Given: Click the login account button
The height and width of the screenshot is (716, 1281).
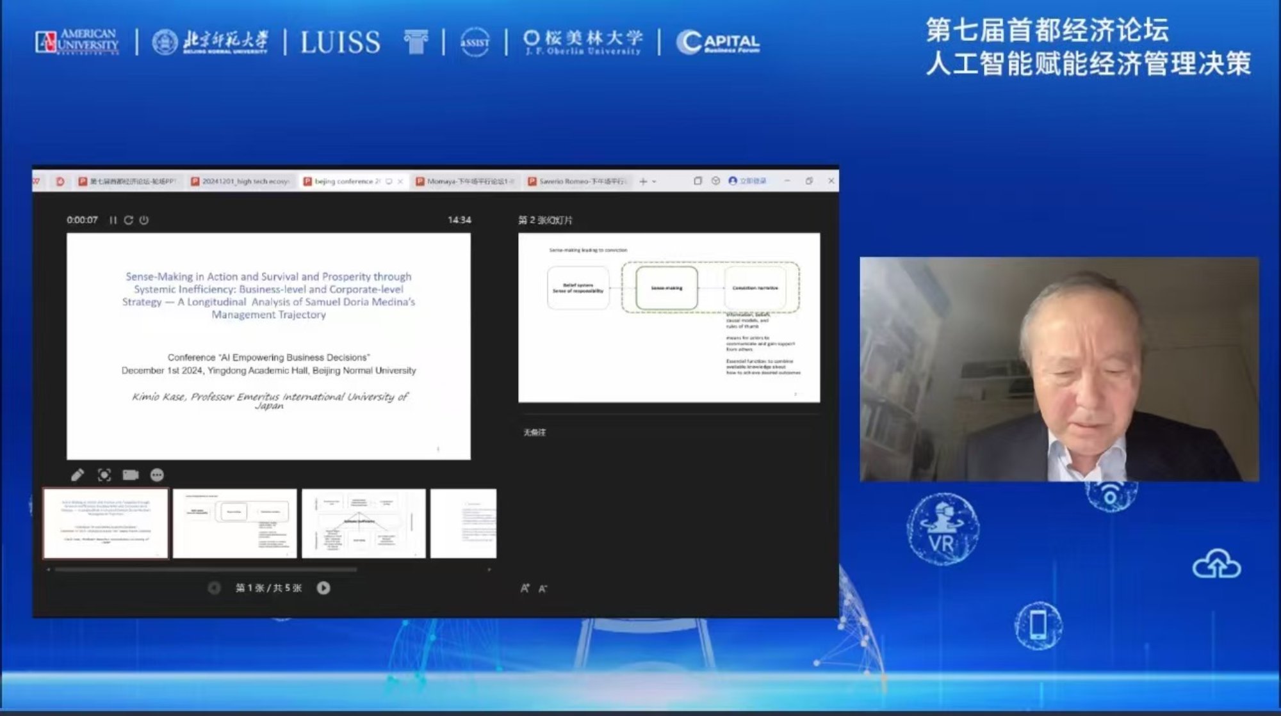Looking at the screenshot, I should [x=747, y=181].
